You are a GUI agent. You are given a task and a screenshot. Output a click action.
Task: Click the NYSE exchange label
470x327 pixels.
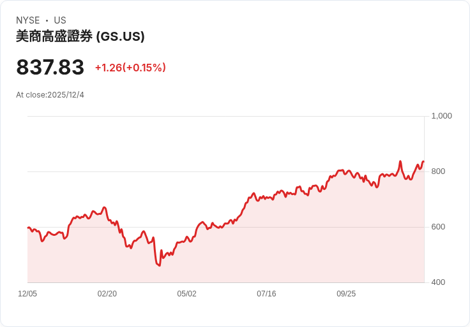click(28, 20)
